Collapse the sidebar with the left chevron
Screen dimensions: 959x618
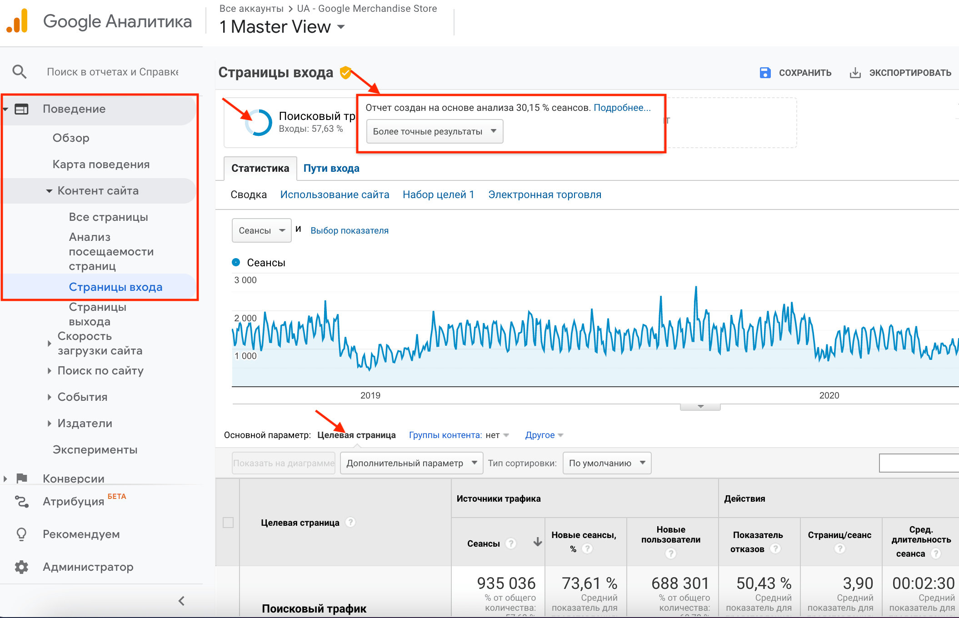(x=181, y=601)
